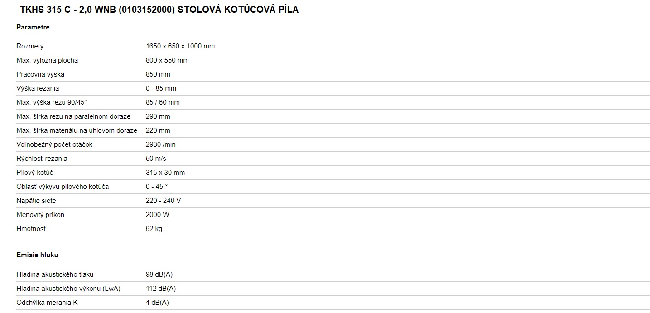Click the Hmotnosť 62 kg value

(x=154, y=229)
